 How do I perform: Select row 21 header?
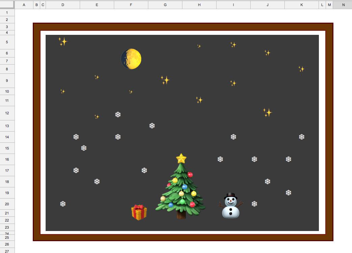(7, 213)
